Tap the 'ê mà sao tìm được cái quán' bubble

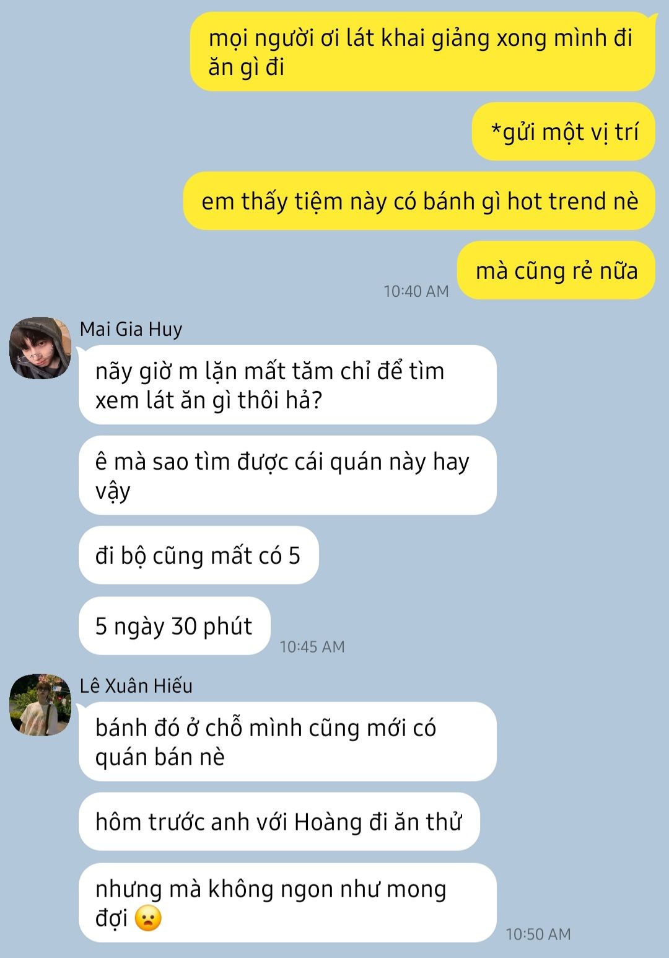pyautogui.click(x=287, y=475)
